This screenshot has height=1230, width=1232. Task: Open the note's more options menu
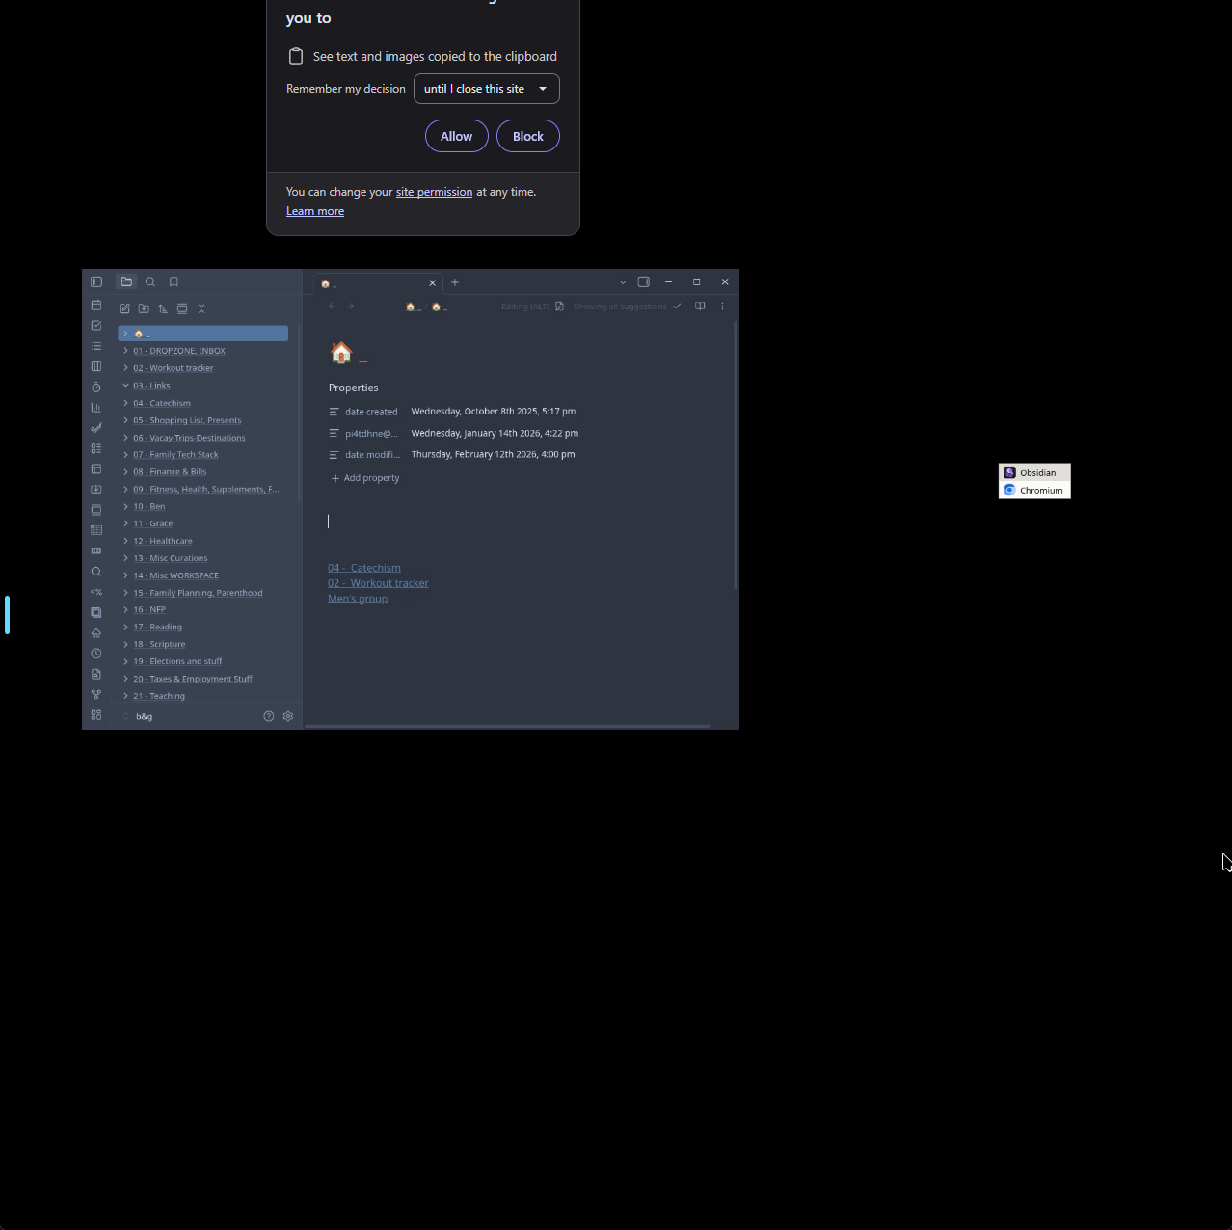click(722, 307)
